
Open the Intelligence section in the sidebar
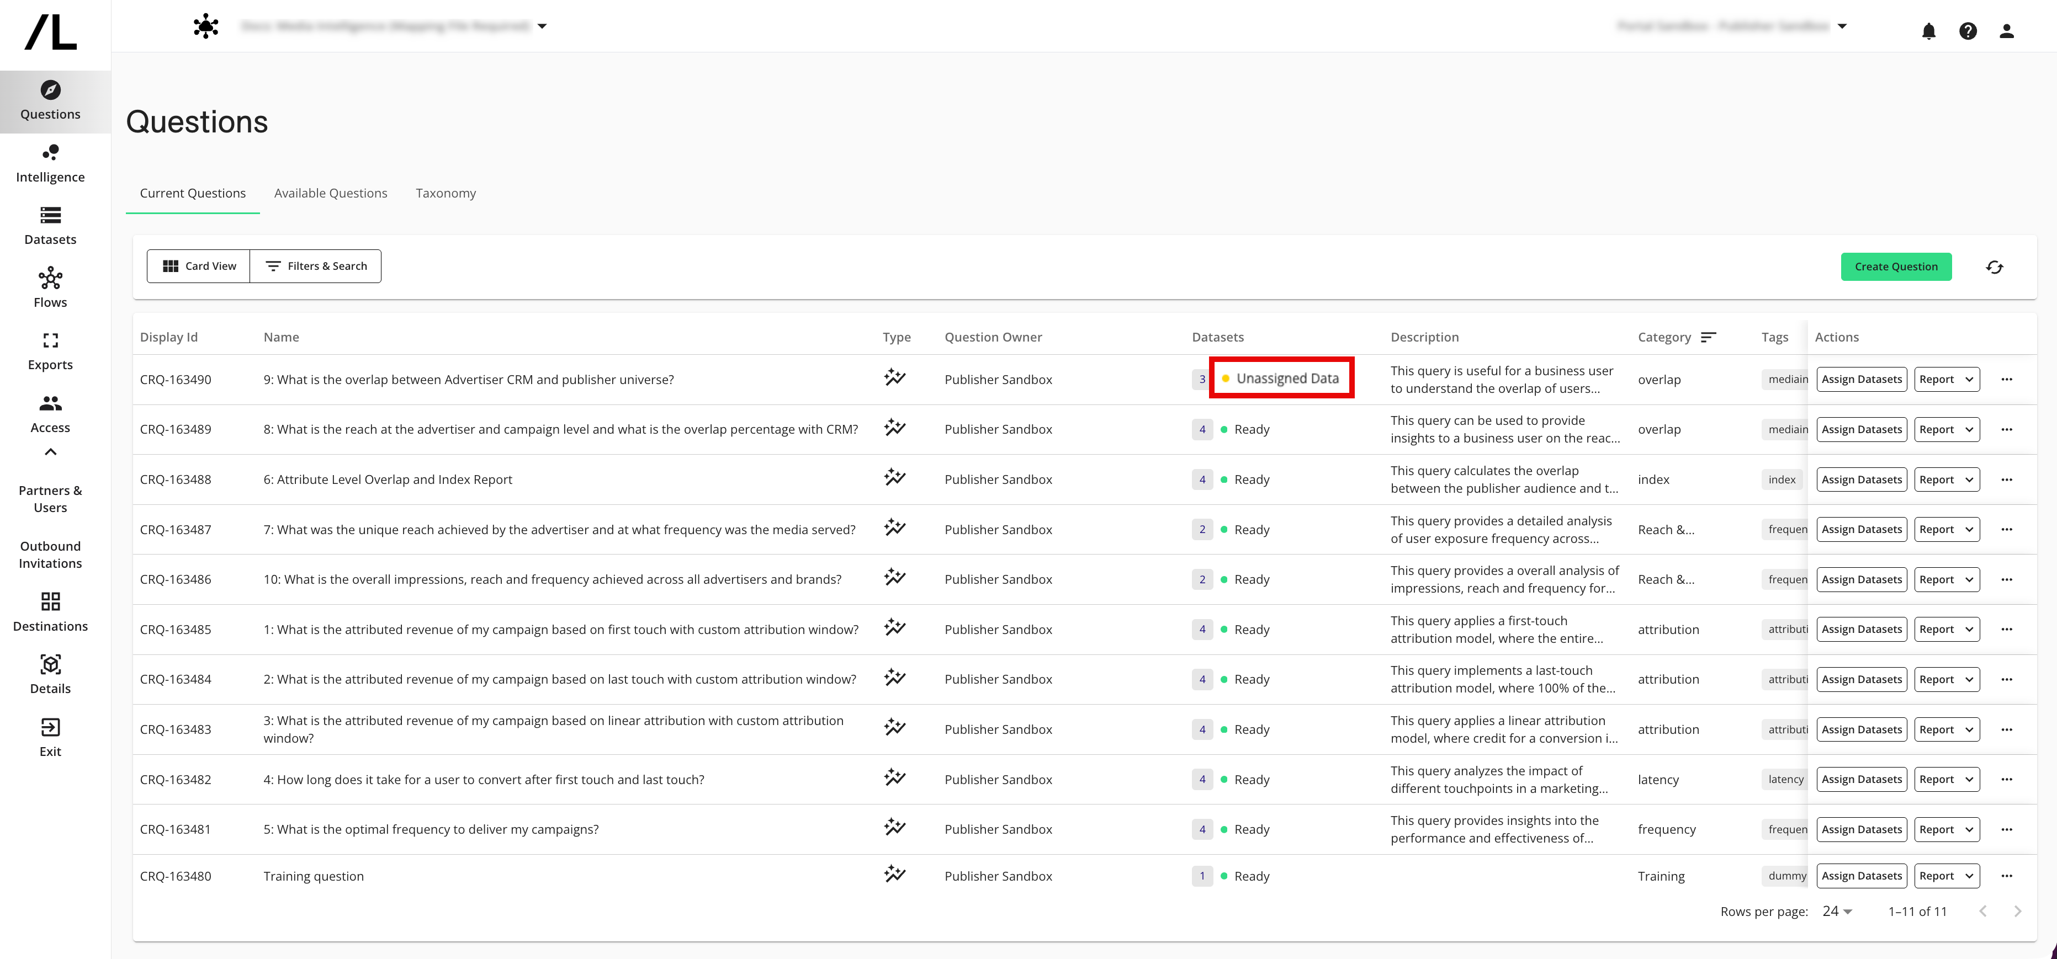50,162
